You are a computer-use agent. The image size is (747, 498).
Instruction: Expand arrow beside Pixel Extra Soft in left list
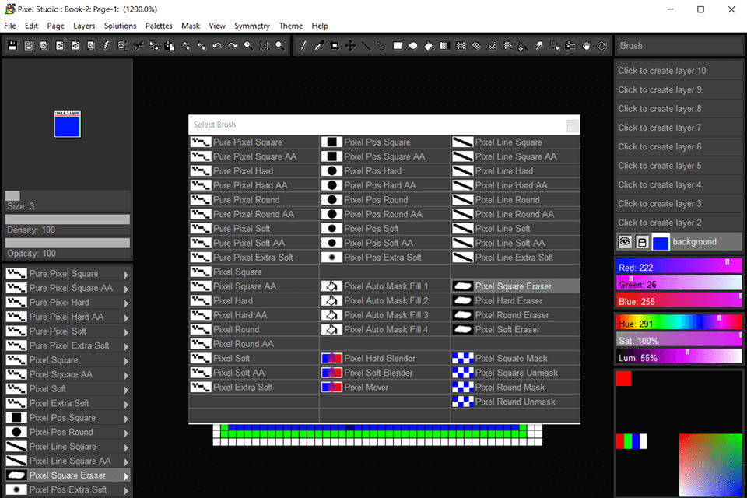(126, 404)
